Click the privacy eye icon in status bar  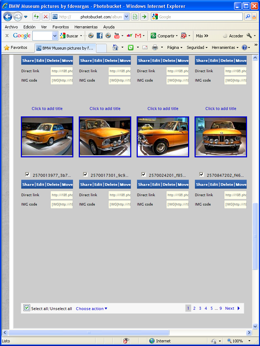point(126,341)
